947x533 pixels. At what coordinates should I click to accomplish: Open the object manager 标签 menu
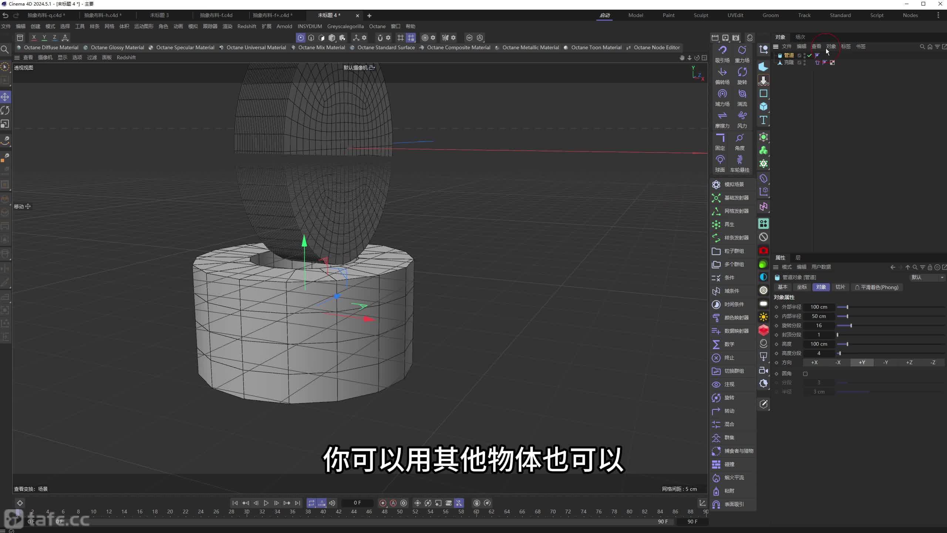tap(846, 46)
